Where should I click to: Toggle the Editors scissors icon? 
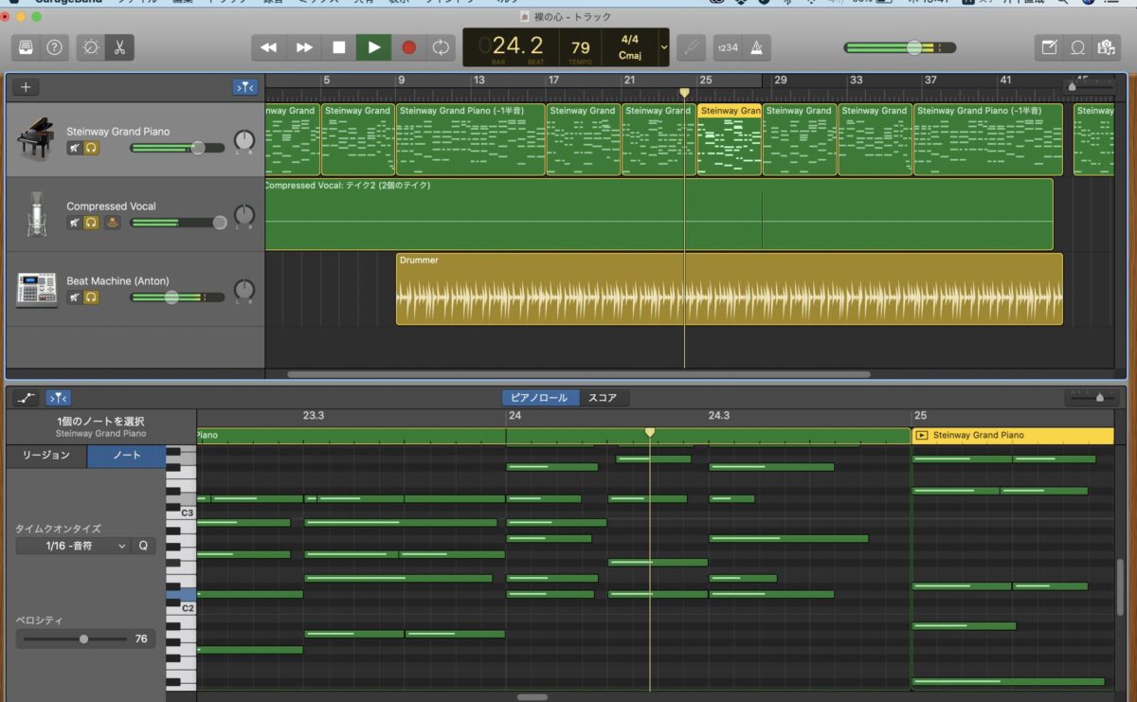(x=119, y=47)
